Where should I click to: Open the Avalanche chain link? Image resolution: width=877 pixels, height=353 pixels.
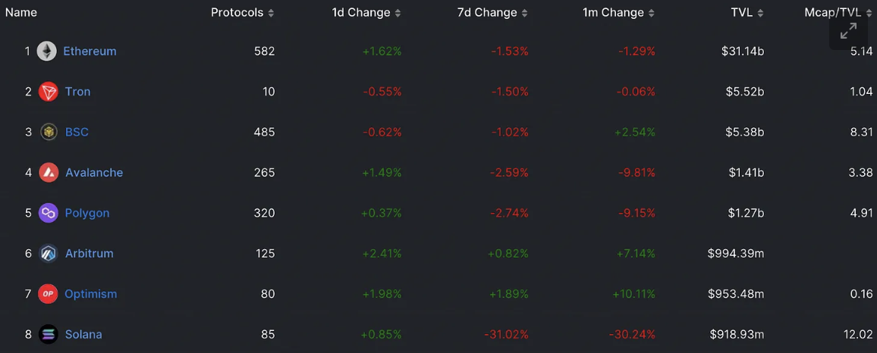pyautogui.click(x=94, y=173)
